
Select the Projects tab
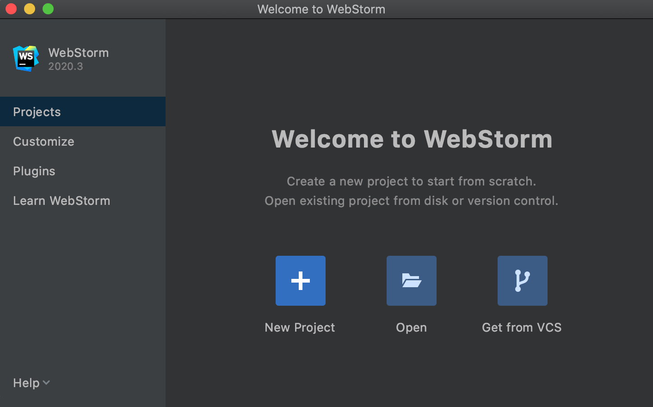(x=83, y=111)
